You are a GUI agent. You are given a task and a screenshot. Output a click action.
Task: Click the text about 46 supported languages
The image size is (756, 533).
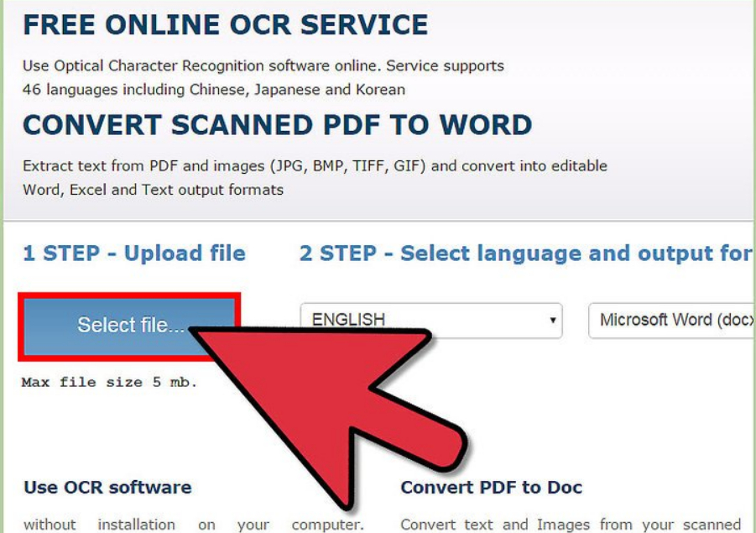pos(213,89)
